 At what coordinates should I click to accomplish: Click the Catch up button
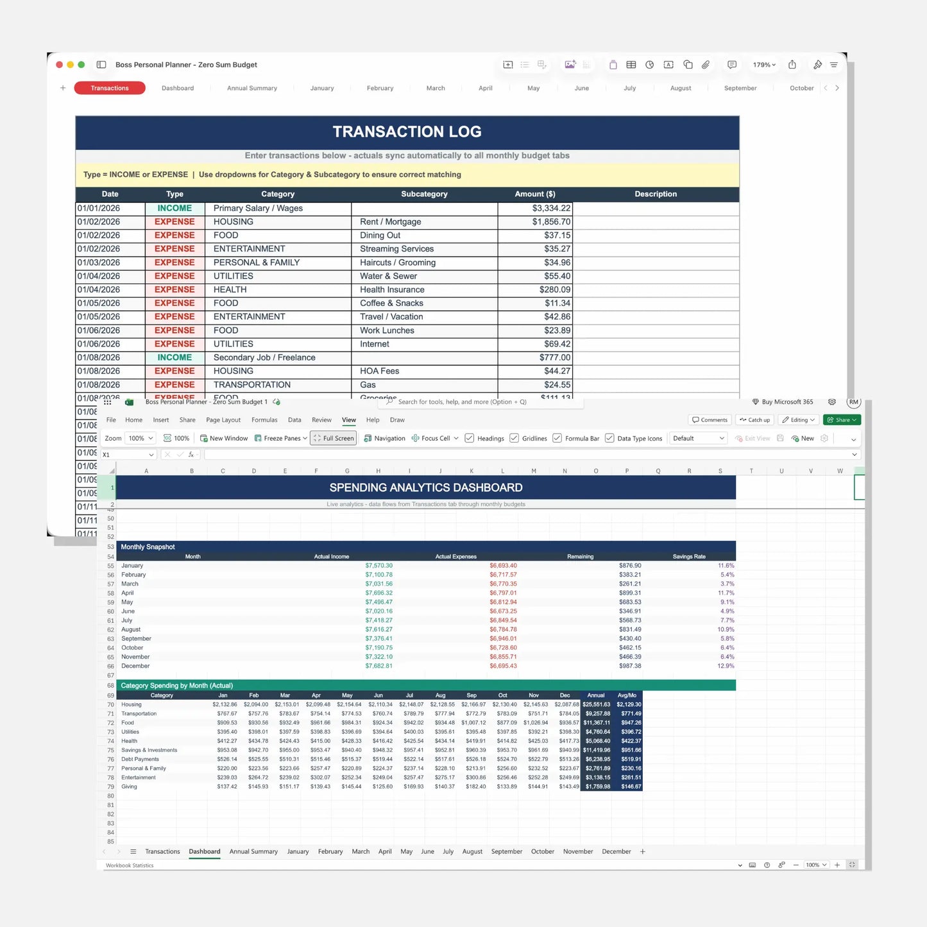(754, 420)
